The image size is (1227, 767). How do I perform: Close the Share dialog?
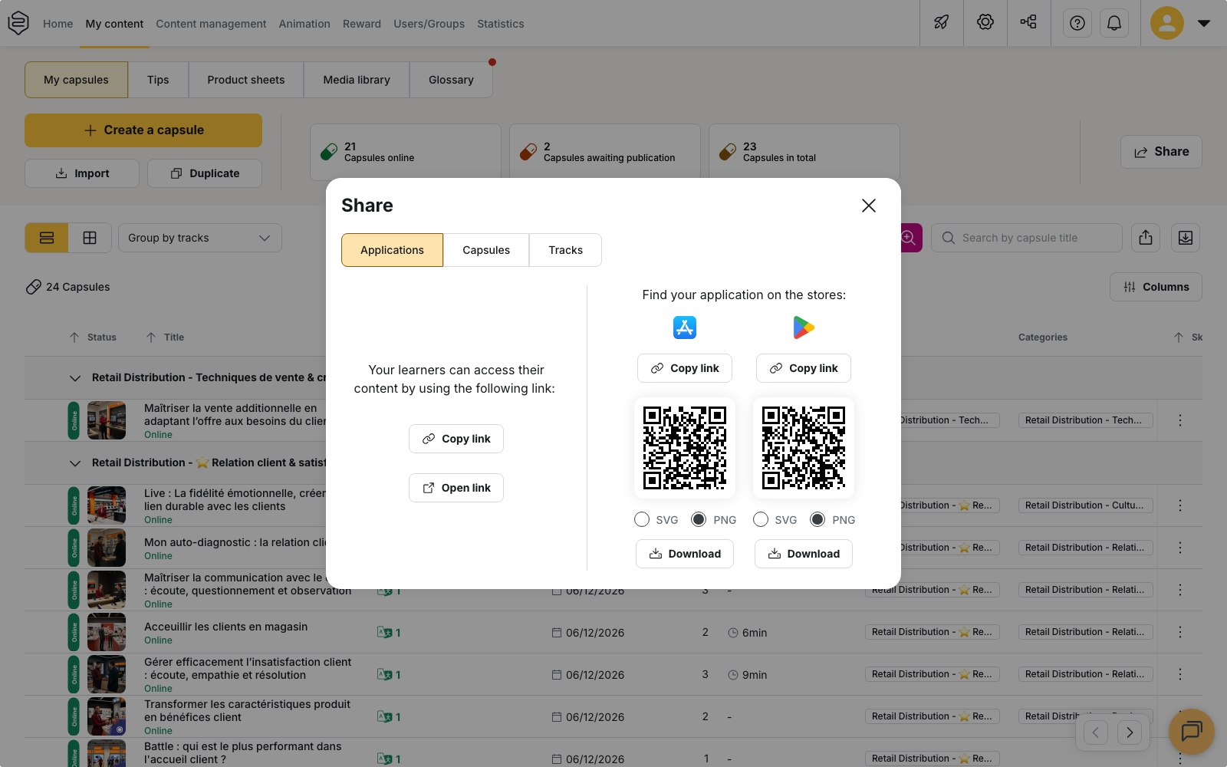point(868,206)
